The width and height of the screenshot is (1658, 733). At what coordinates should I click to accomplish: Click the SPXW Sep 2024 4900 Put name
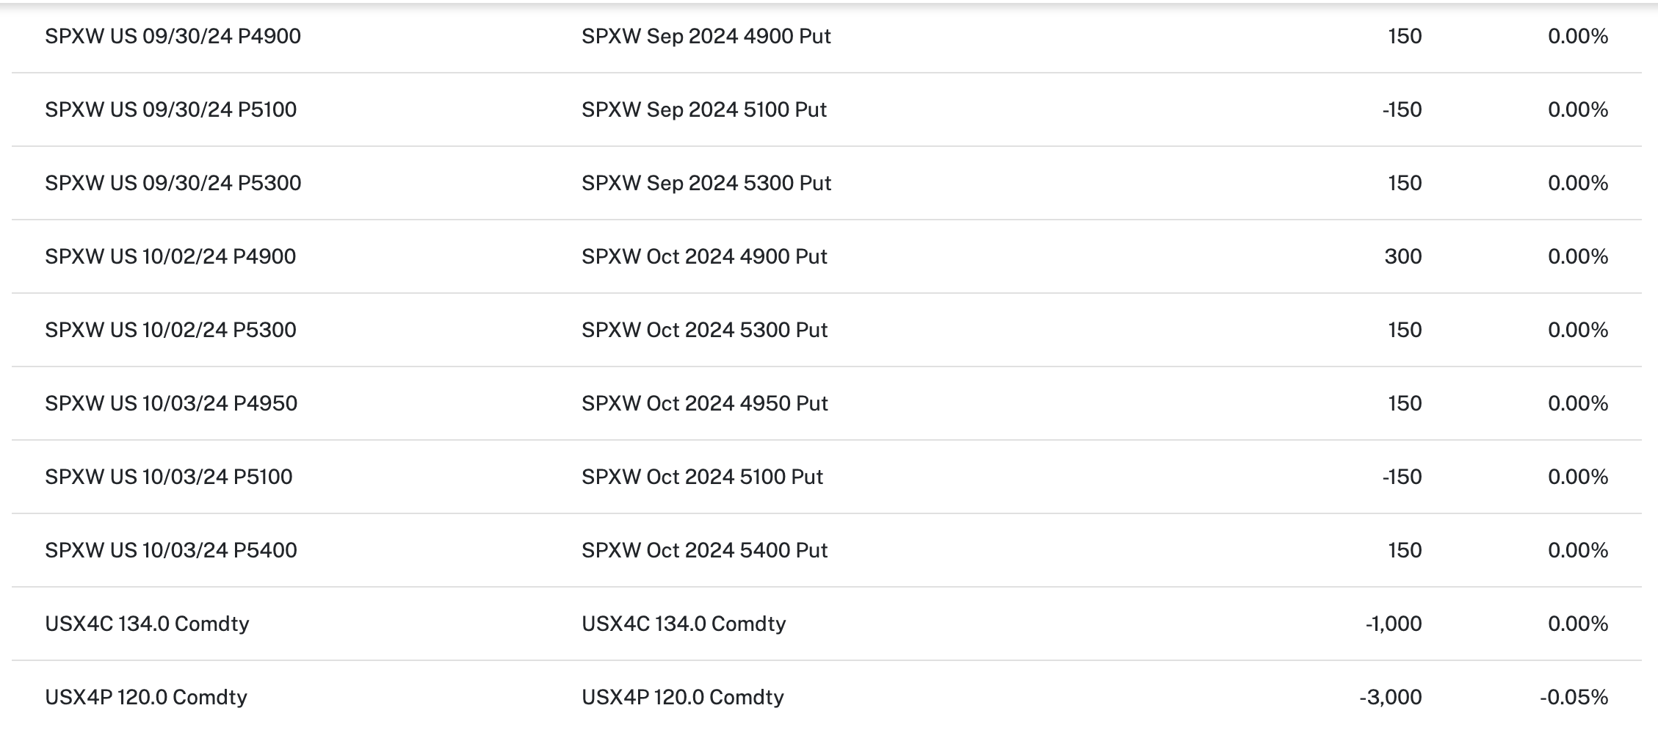706,36
